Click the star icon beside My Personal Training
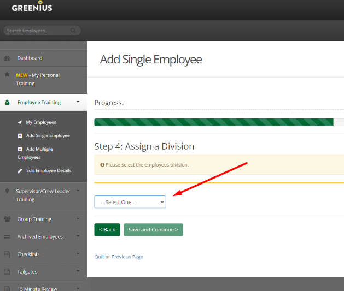The height and width of the screenshot is (291, 344). point(7,74)
